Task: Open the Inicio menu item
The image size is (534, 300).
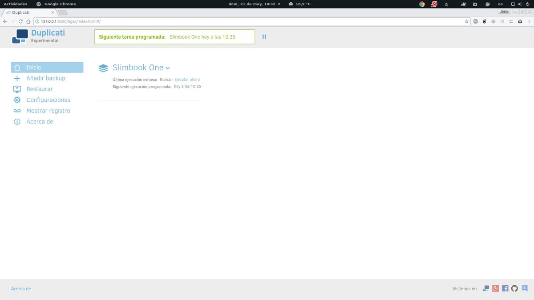Action: point(47,68)
